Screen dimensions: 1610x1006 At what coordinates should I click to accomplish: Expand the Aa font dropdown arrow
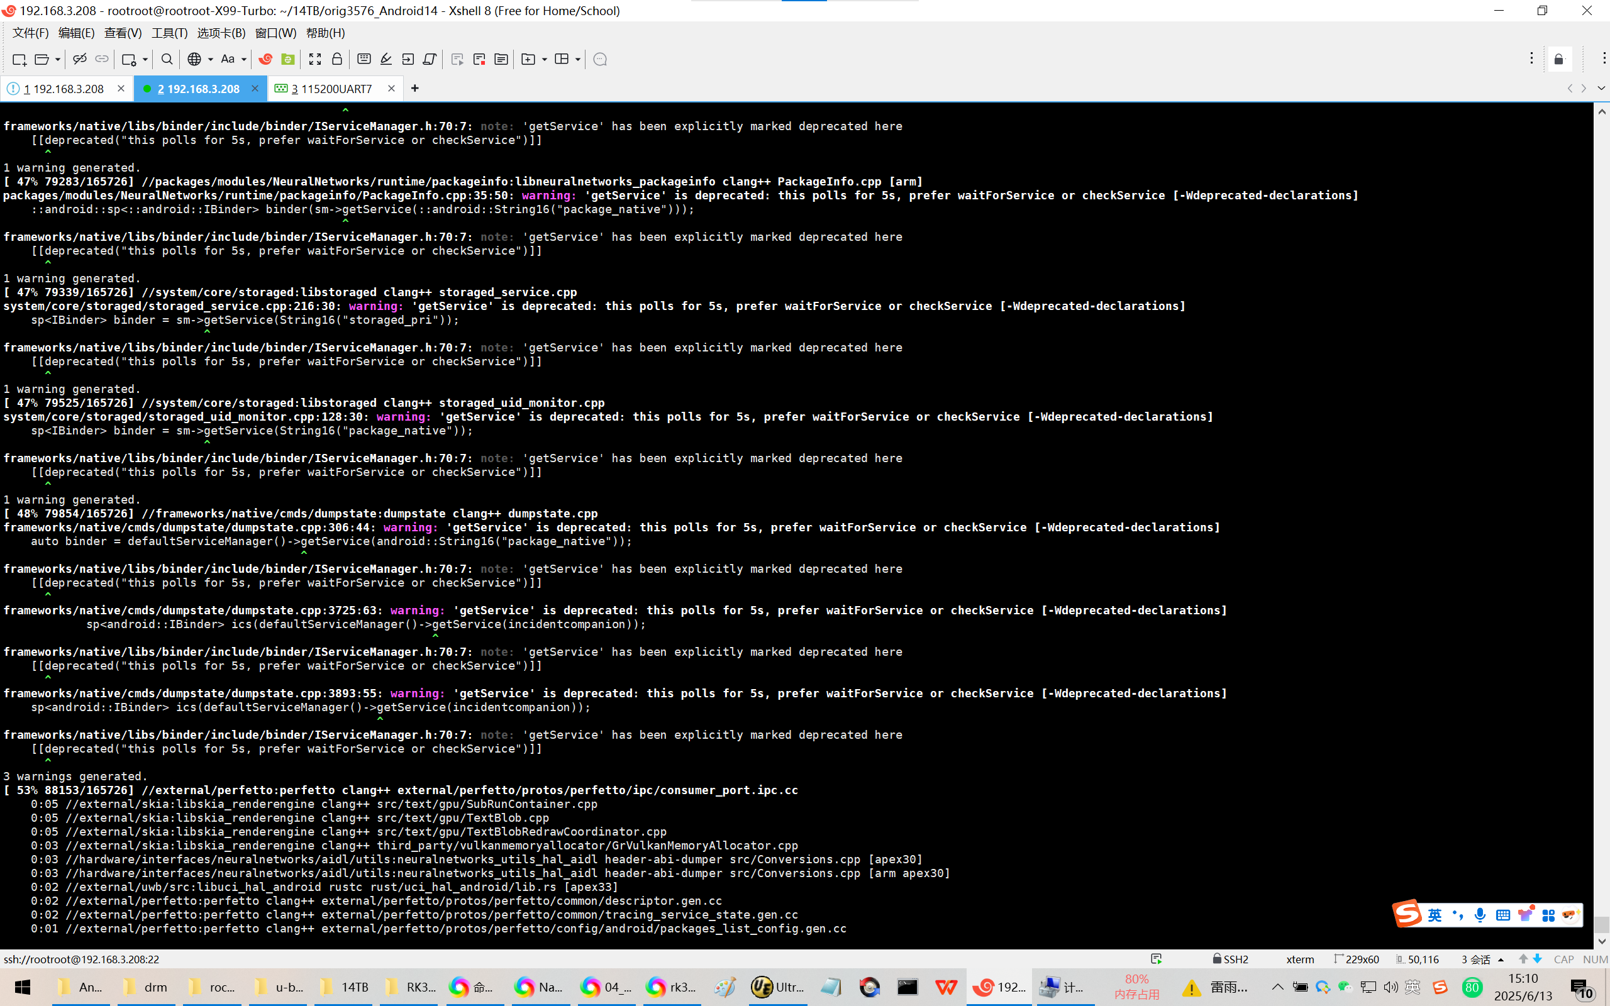[x=244, y=59]
